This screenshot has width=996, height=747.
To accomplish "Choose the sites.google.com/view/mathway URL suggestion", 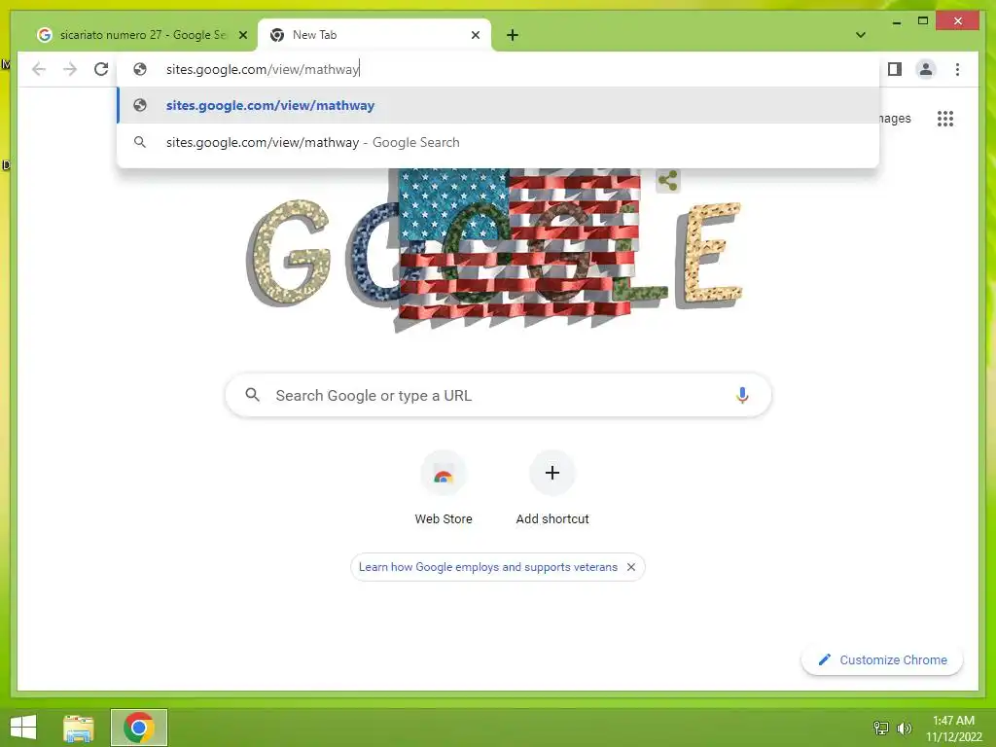I will (x=498, y=105).
